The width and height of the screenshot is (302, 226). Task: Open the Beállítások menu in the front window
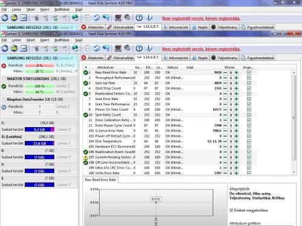(x=62, y=40)
